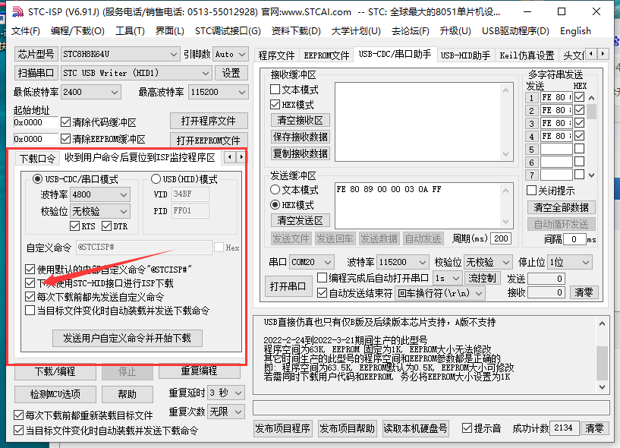Expand the 停止位 dropdown
This screenshot has height=448, width=620.
click(570, 262)
